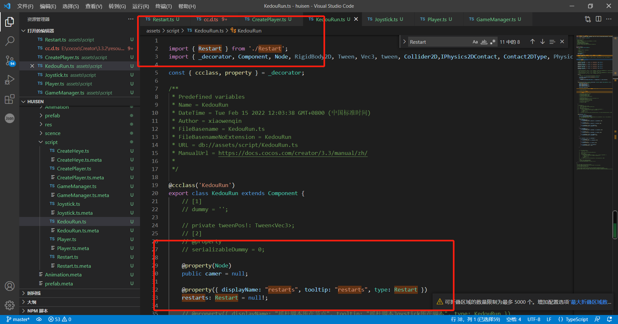Close KedouRun.ts in open editors list
This screenshot has width=618, height=324.
(32, 66)
